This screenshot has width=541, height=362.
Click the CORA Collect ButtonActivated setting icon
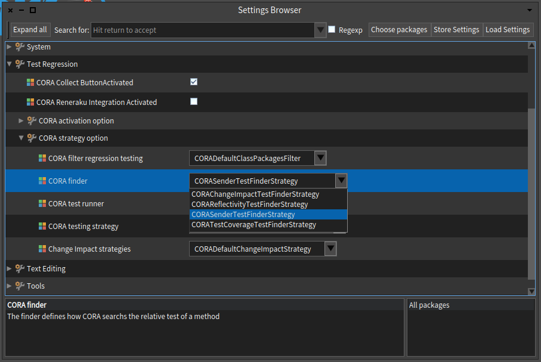pyautogui.click(x=30, y=82)
